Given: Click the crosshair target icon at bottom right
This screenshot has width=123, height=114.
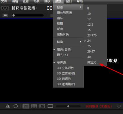Looking at the screenshot, I should click(x=119, y=106).
